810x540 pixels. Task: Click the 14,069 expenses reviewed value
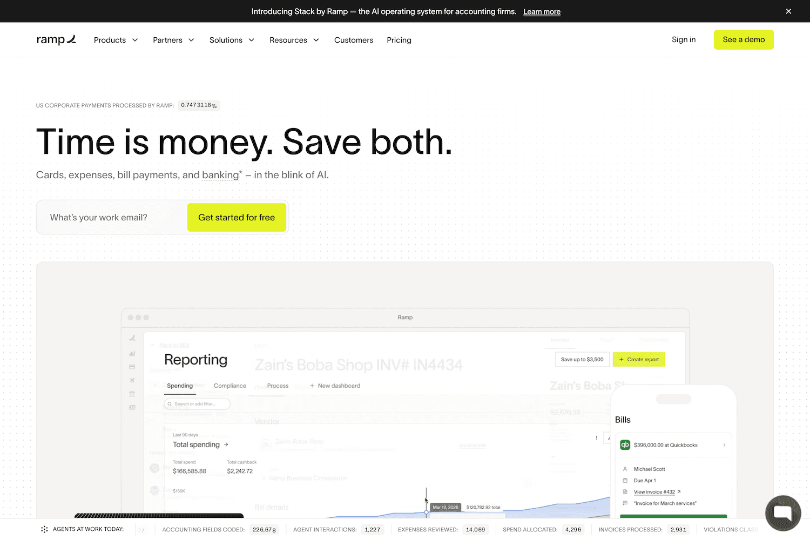[476, 530]
